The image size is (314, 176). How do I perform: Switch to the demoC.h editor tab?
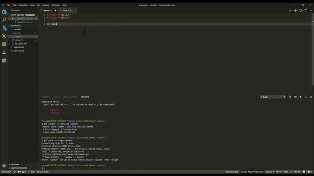pos(68,10)
